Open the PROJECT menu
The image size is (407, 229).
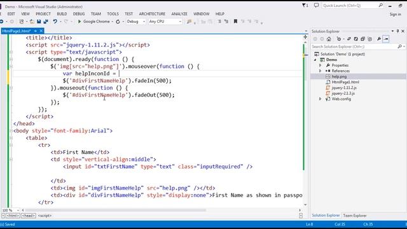click(x=43, y=14)
